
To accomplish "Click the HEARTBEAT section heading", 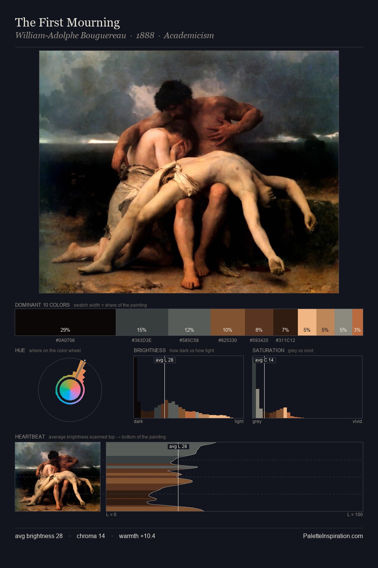I will click(x=30, y=437).
